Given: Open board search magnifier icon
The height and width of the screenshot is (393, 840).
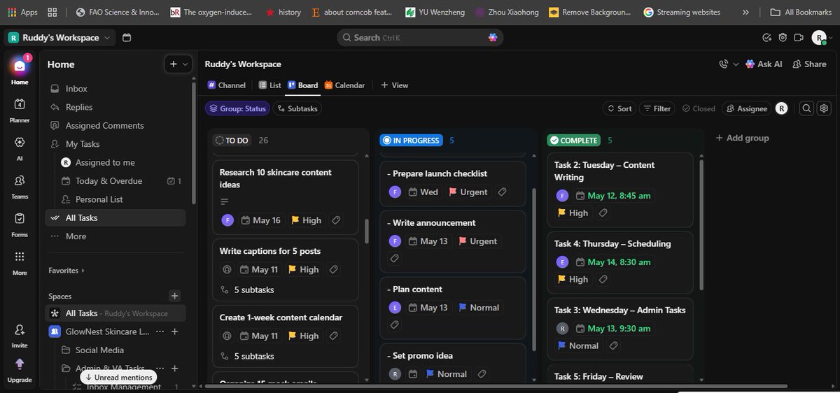Looking at the screenshot, I should coord(807,108).
